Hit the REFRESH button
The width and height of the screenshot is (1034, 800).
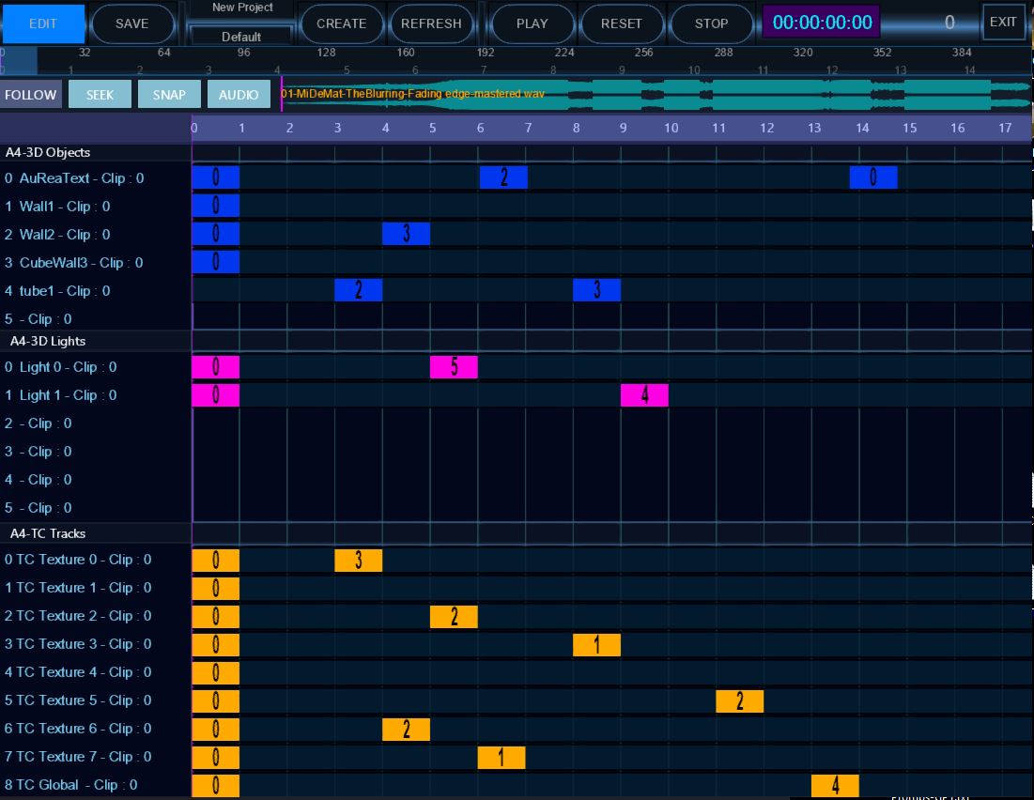coord(431,23)
